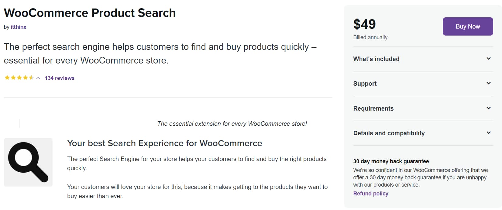Image resolution: width=502 pixels, height=210 pixels.
Task: Toggle the small caret beside the stars
Action: (x=38, y=78)
